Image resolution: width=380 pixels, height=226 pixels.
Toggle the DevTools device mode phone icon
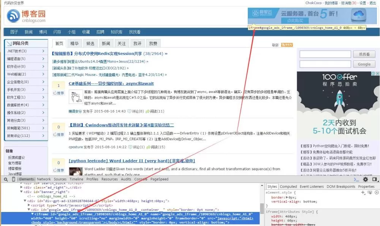point(14,179)
